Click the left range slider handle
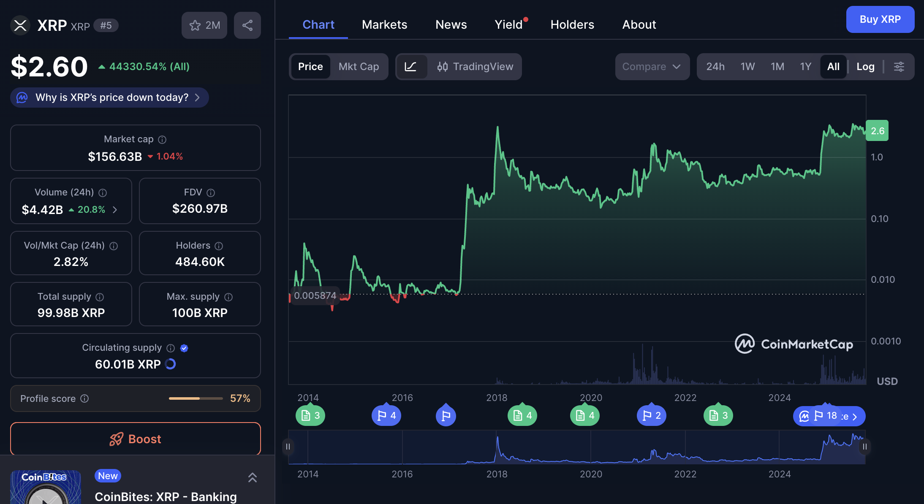 288,447
